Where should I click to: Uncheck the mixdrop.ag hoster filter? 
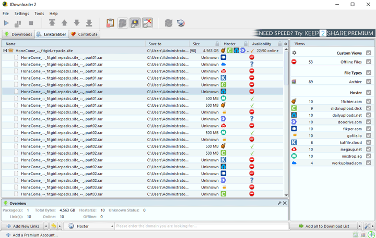369,156
